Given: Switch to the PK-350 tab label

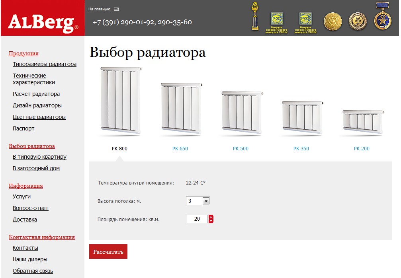Looking at the screenshot, I should coord(301,148).
